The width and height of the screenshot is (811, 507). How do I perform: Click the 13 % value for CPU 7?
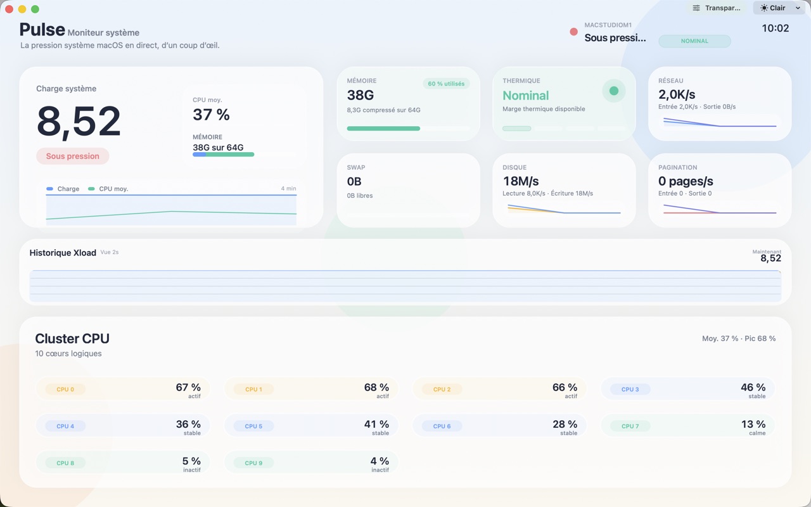pyautogui.click(x=753, y=424)
